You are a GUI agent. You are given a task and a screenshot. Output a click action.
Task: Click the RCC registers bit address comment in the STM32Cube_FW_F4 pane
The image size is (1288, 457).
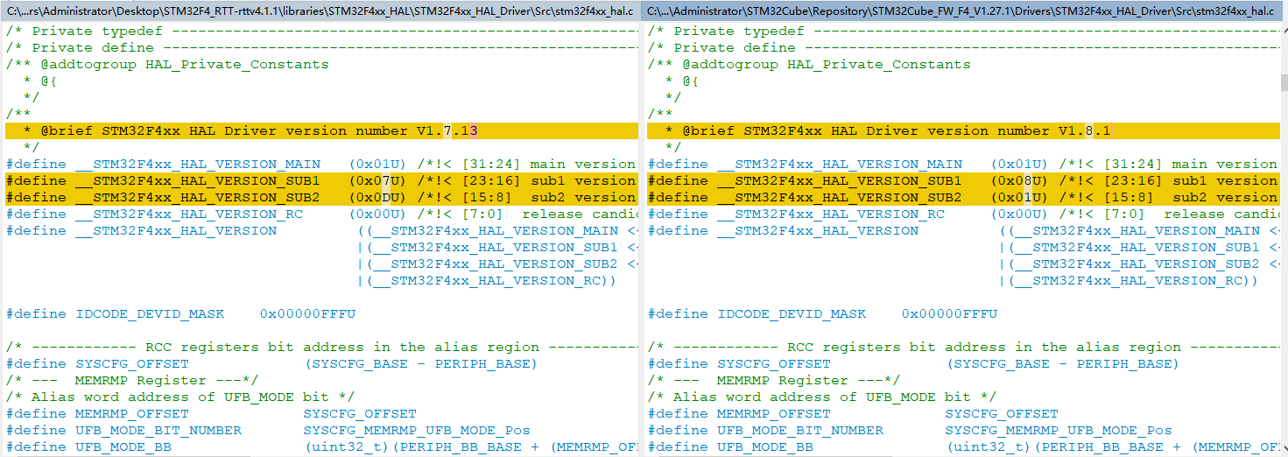[x=962, y=348]
